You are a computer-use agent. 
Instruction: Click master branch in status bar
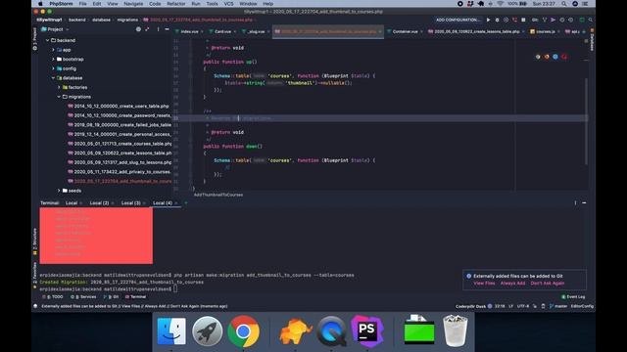(558, 306)
